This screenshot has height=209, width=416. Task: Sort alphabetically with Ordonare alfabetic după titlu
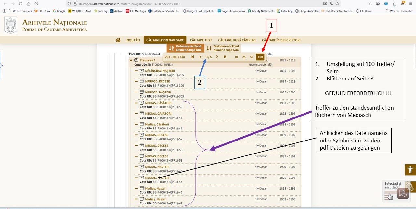tap(185, 48)
